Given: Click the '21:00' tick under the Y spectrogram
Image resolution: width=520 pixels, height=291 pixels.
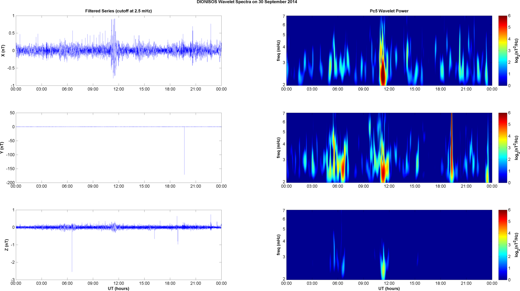Looking at the screenshot, I should pyautogui.click(x=466, y=186).
